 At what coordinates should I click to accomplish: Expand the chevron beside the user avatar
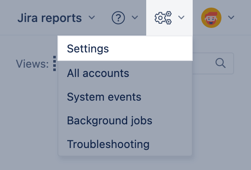coord(231,17)
